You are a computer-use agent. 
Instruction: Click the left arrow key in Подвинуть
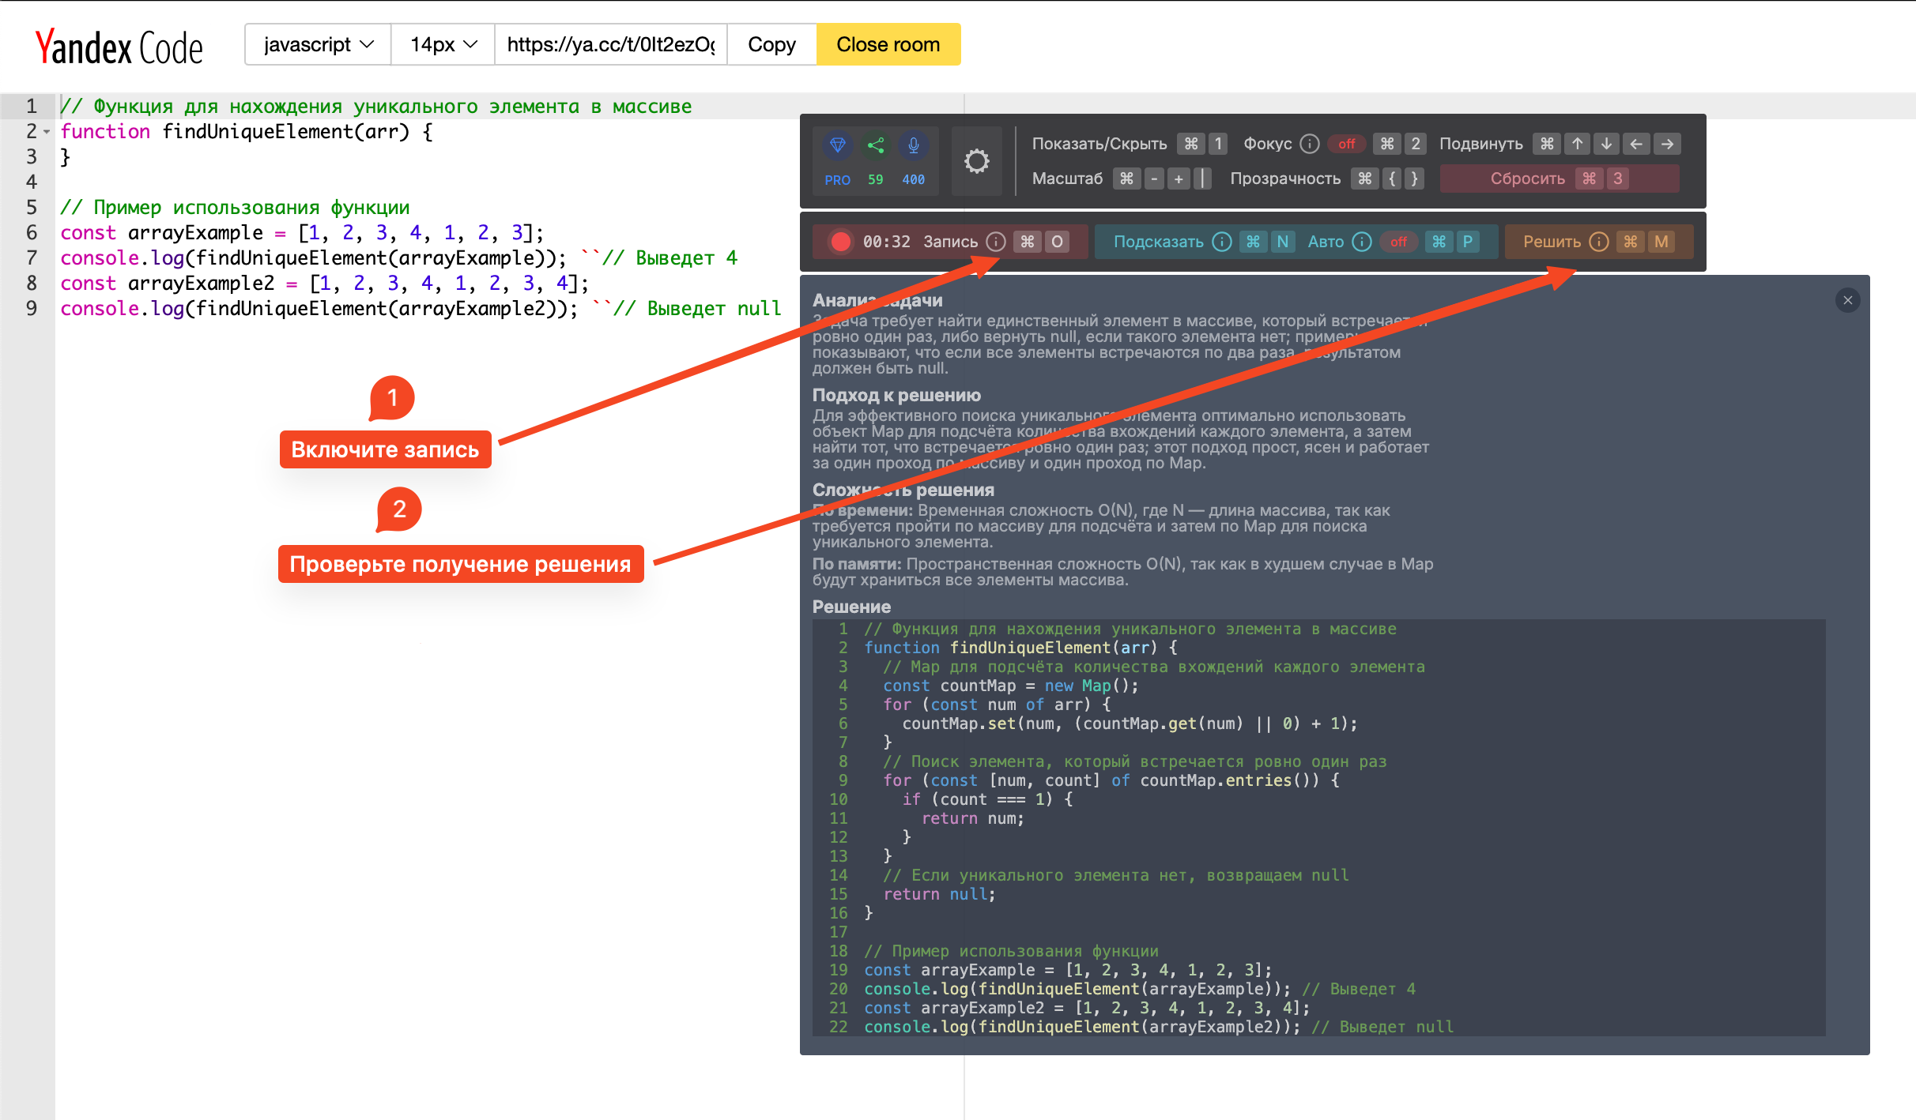pyautogui.click(x=1636, y=144)
